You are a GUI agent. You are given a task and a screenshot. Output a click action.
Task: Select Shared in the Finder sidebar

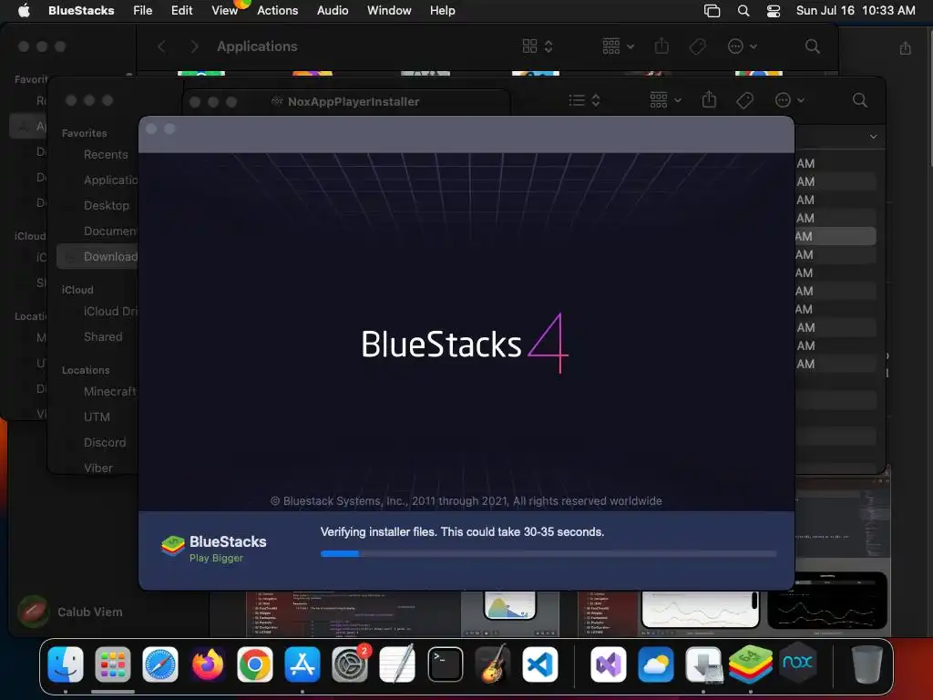[x=103, y=337]
